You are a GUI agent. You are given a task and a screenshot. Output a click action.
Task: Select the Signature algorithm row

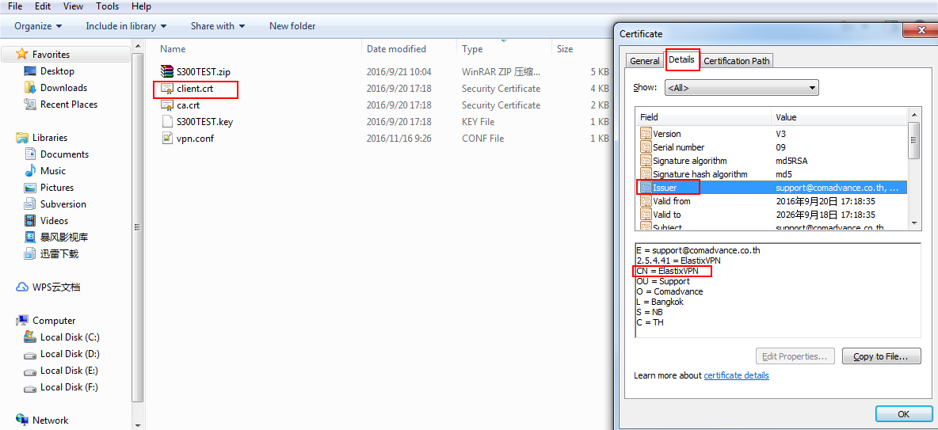tap(772, 161)
